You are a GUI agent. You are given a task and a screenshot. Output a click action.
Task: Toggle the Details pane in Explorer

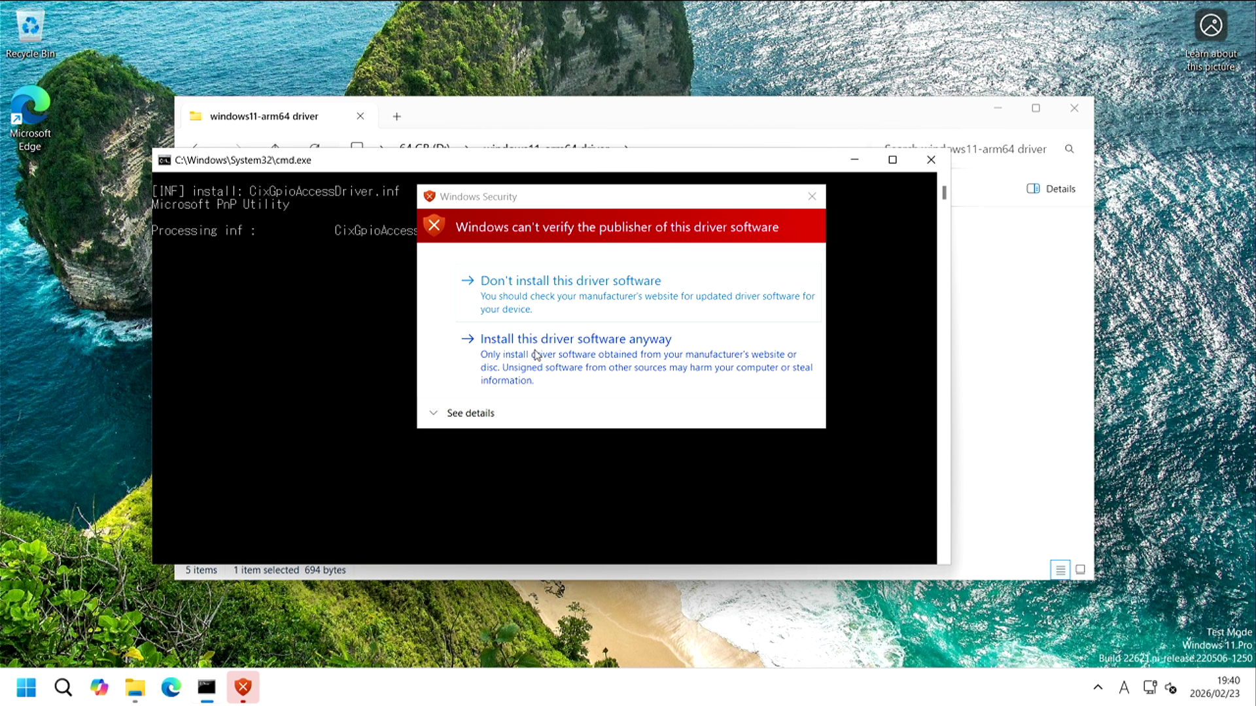tap(1051, 189)
